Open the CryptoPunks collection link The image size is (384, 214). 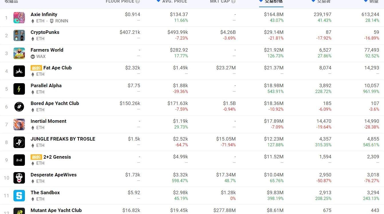tap(45, 32)
